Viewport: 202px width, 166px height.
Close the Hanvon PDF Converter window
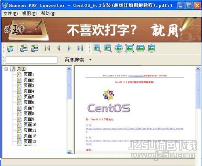pos(197,6)
